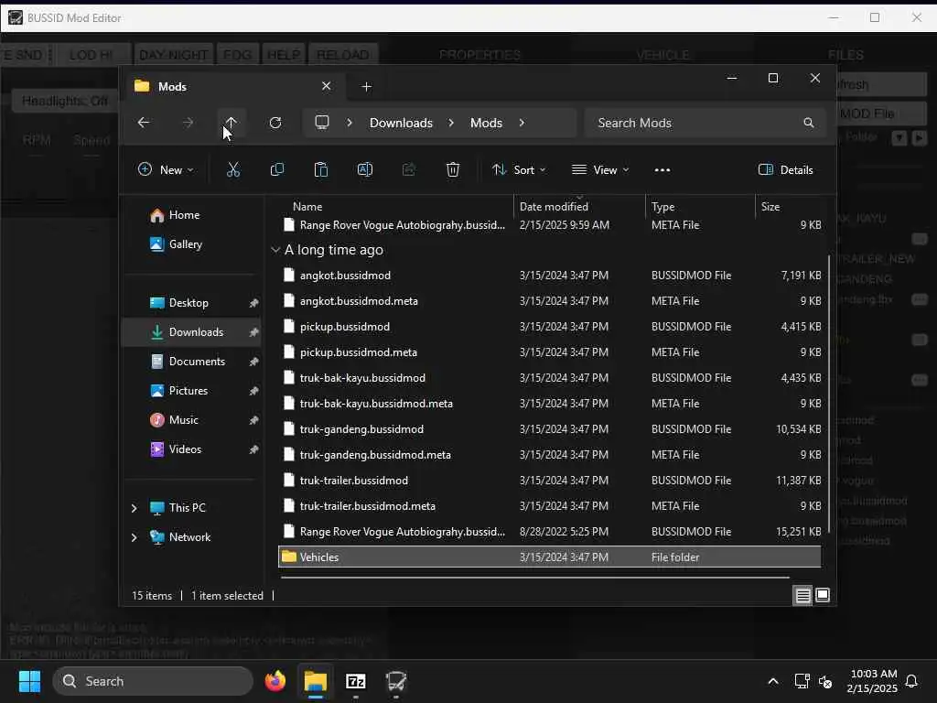The image size is (937, 703).
Task: Sort by Date modified column header
Action: point(579,206)
